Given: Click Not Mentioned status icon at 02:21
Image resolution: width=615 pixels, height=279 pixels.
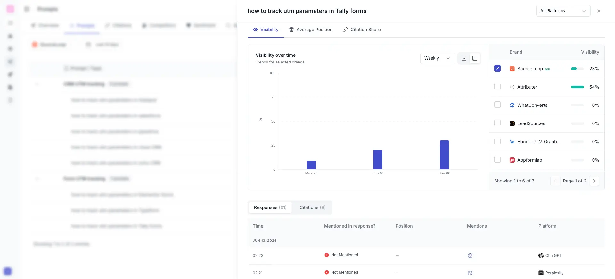Looking at the screenshot, I should click(327, 272).
